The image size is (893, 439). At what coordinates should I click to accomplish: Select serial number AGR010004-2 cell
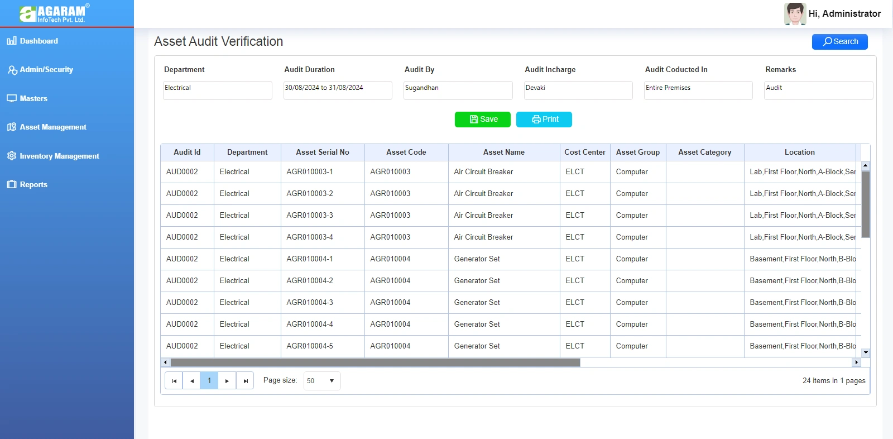pyautogui.click(x=323, y=281)
